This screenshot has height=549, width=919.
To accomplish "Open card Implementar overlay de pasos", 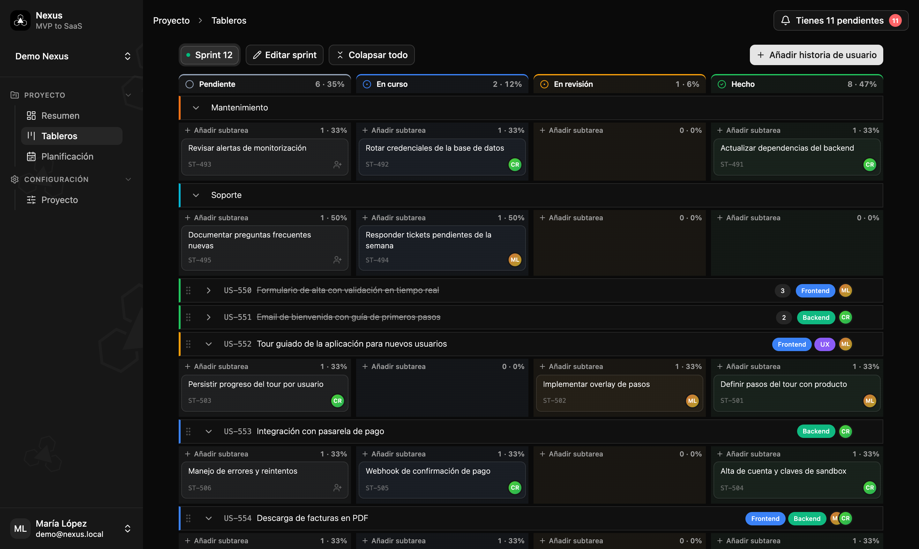I will point(619,393).
